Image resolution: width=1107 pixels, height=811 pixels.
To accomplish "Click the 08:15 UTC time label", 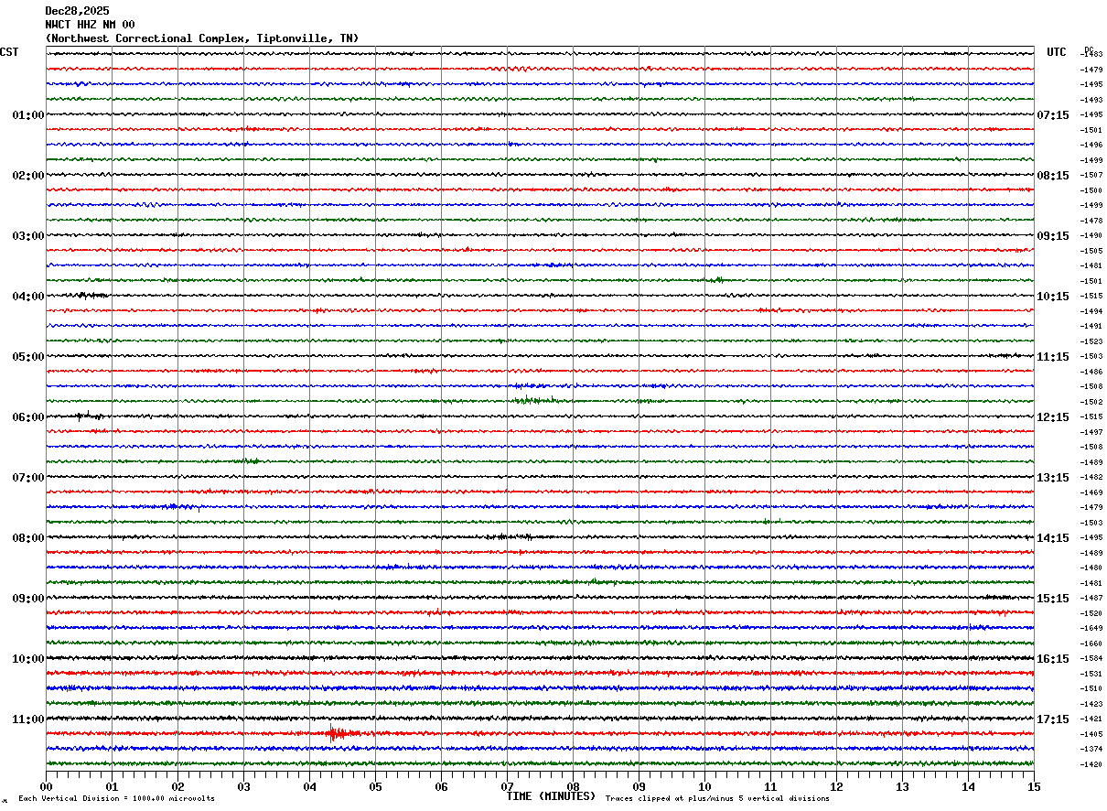I will (1053, 176).
